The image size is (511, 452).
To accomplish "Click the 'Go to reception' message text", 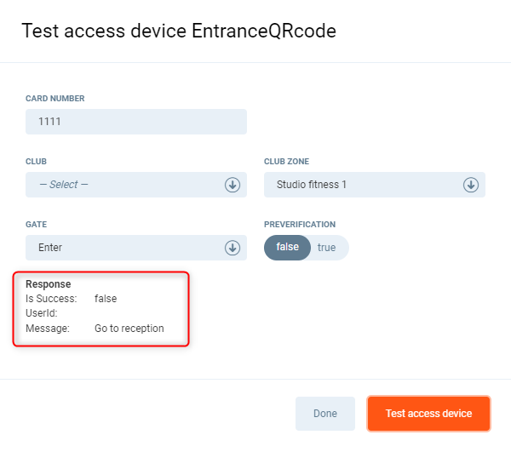I will [129, 328].
